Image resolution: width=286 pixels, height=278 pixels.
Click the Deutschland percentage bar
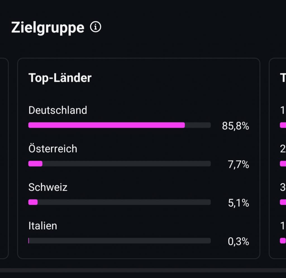(x=119, y=125)
